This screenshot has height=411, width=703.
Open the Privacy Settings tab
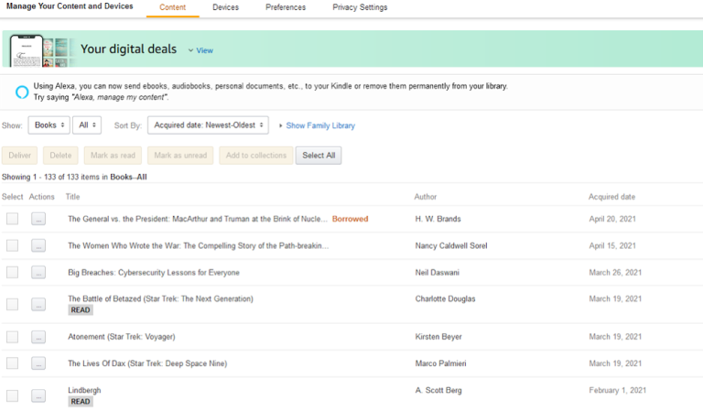coord(360,7)
